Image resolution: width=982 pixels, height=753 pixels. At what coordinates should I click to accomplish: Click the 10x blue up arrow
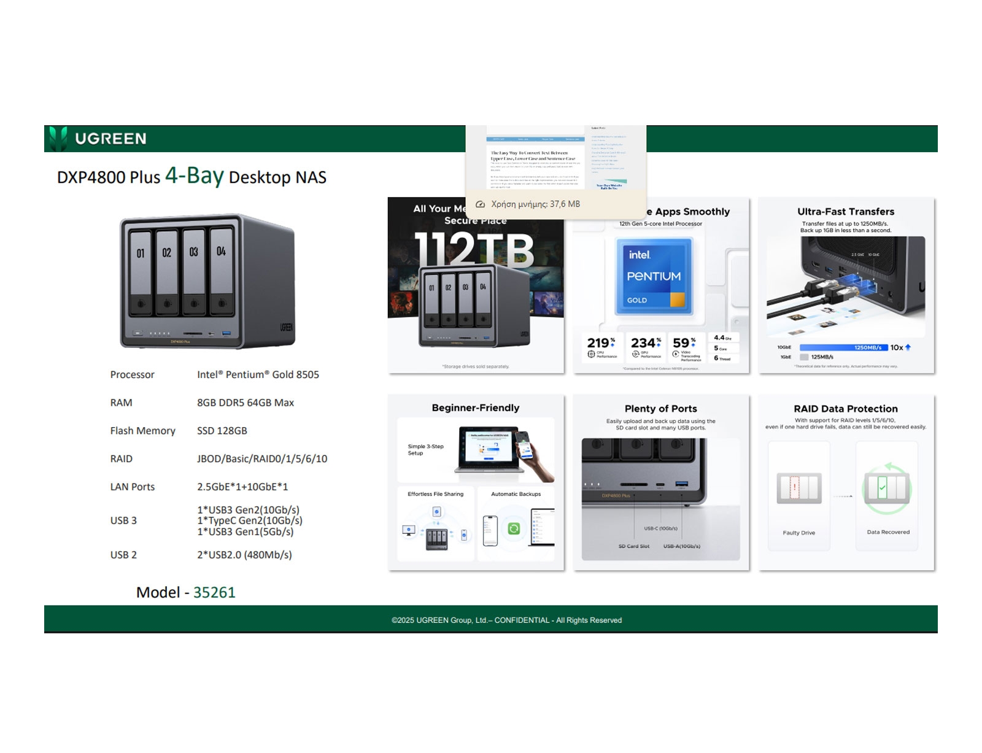908,347
